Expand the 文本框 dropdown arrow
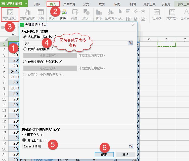Screen dimensions: 189x161 click(x=177, y=18)
